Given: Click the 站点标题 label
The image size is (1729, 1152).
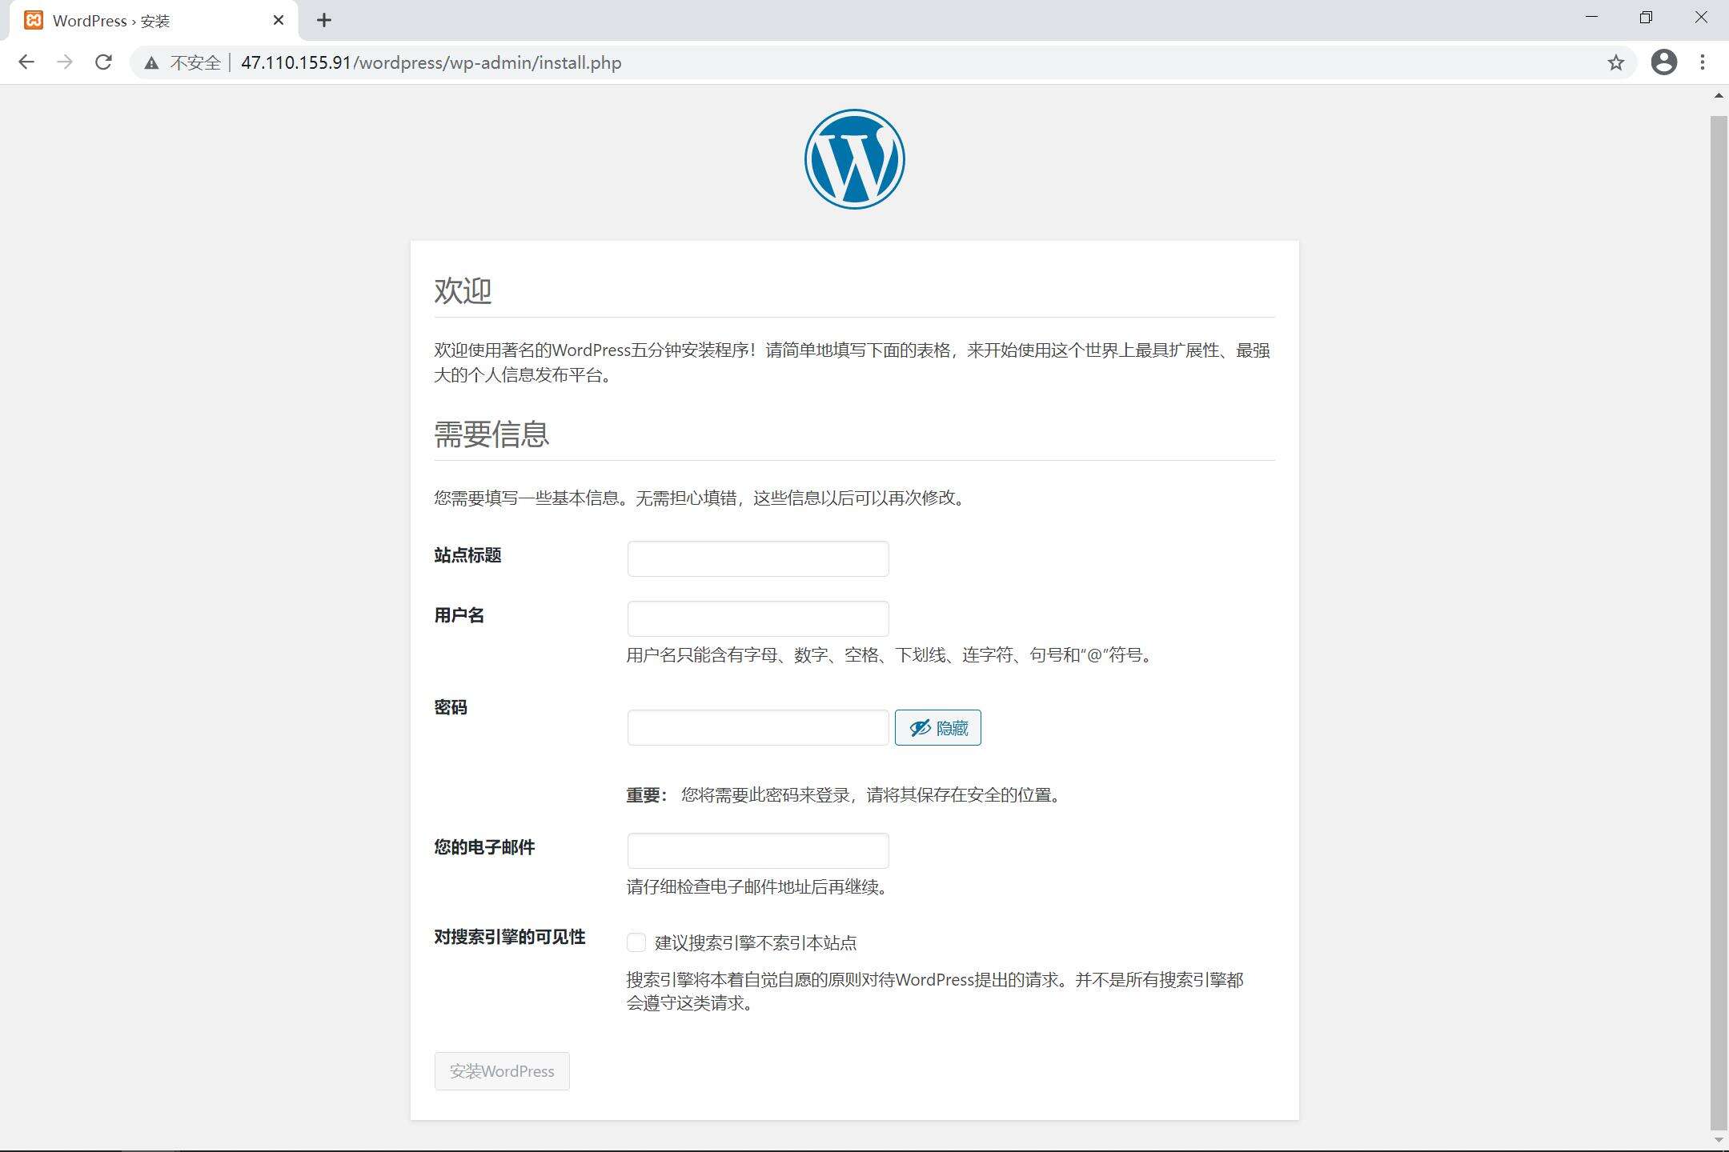Looking at the screenshot, I should pos(467,555).
